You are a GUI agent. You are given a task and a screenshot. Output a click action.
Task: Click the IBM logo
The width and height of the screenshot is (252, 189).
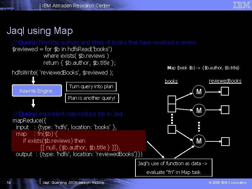coord(241,5)
